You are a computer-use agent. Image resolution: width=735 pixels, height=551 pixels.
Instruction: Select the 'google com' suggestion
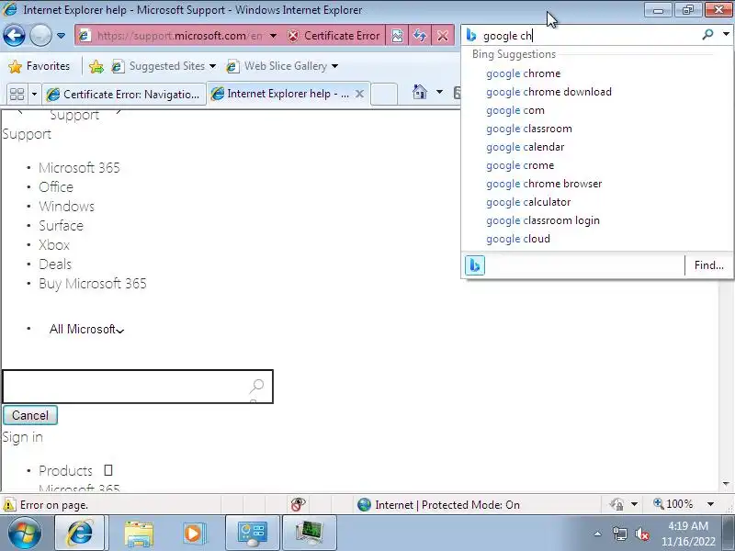(x=515, y=110)
